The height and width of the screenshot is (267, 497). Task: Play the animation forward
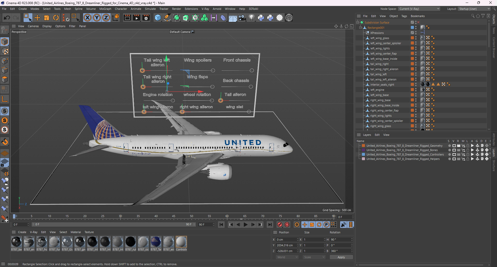(x=246, y=225)
